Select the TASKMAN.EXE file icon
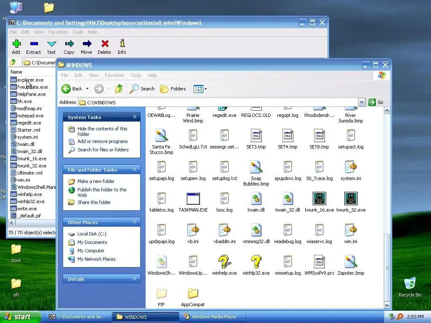431x323 pixels. coord(193,199)
